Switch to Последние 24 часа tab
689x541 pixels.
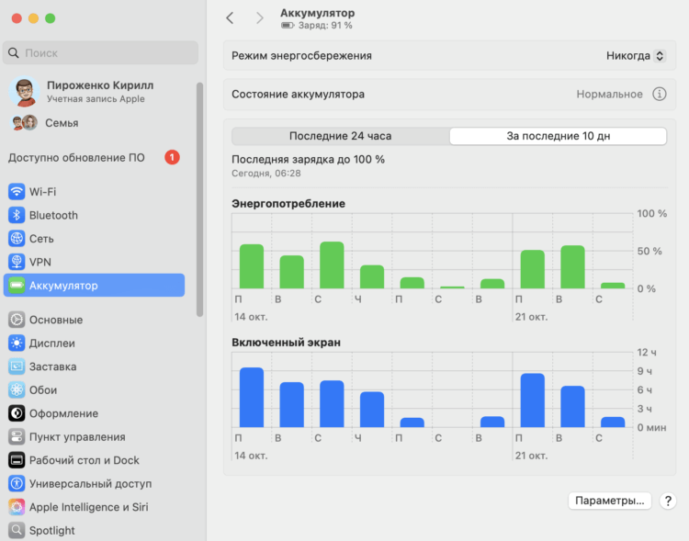[341, 136]
